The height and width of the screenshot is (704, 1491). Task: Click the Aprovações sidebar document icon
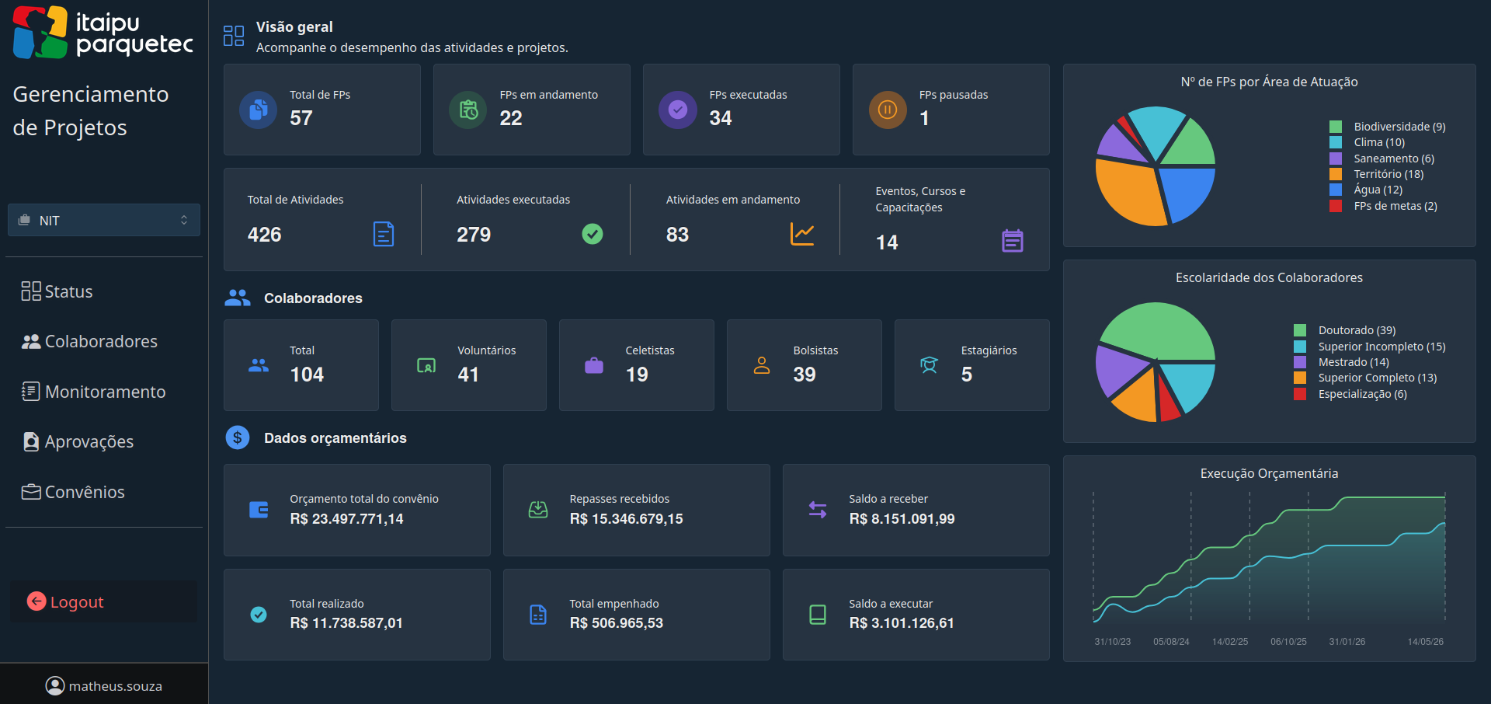(31, 441)
